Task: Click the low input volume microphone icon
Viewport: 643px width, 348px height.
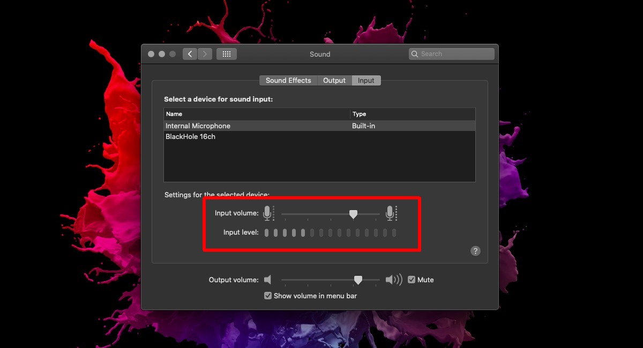Action: [268, 213]
